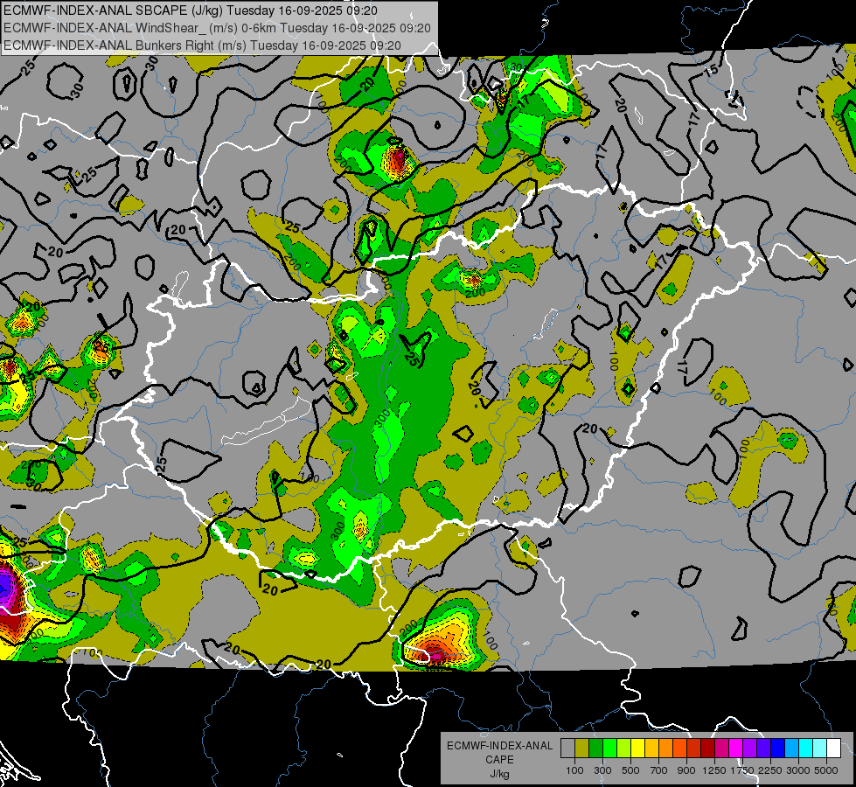Viewport: 856px width, 787px height.
Task: Click the 1750 tick label in legend
Action: tap(743, 770)
